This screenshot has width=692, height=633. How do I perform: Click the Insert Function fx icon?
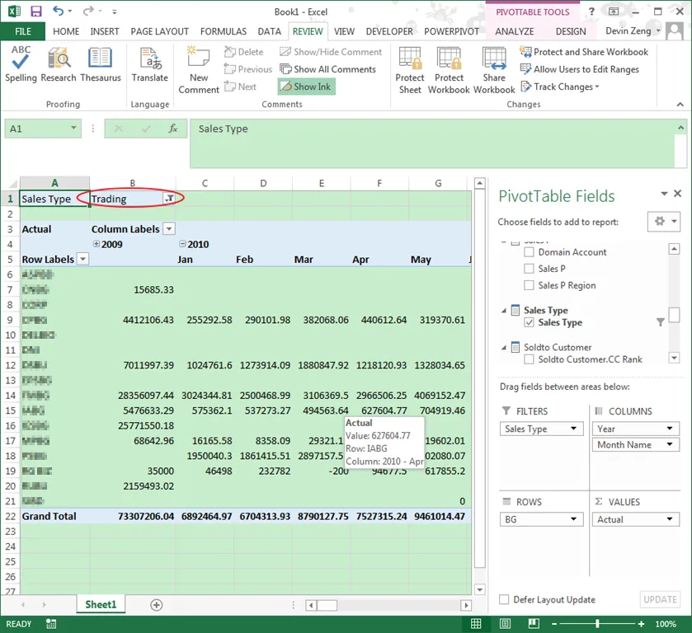[x=173, y=129]
